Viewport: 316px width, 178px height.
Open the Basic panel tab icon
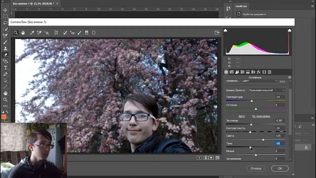tap(226, 72)
